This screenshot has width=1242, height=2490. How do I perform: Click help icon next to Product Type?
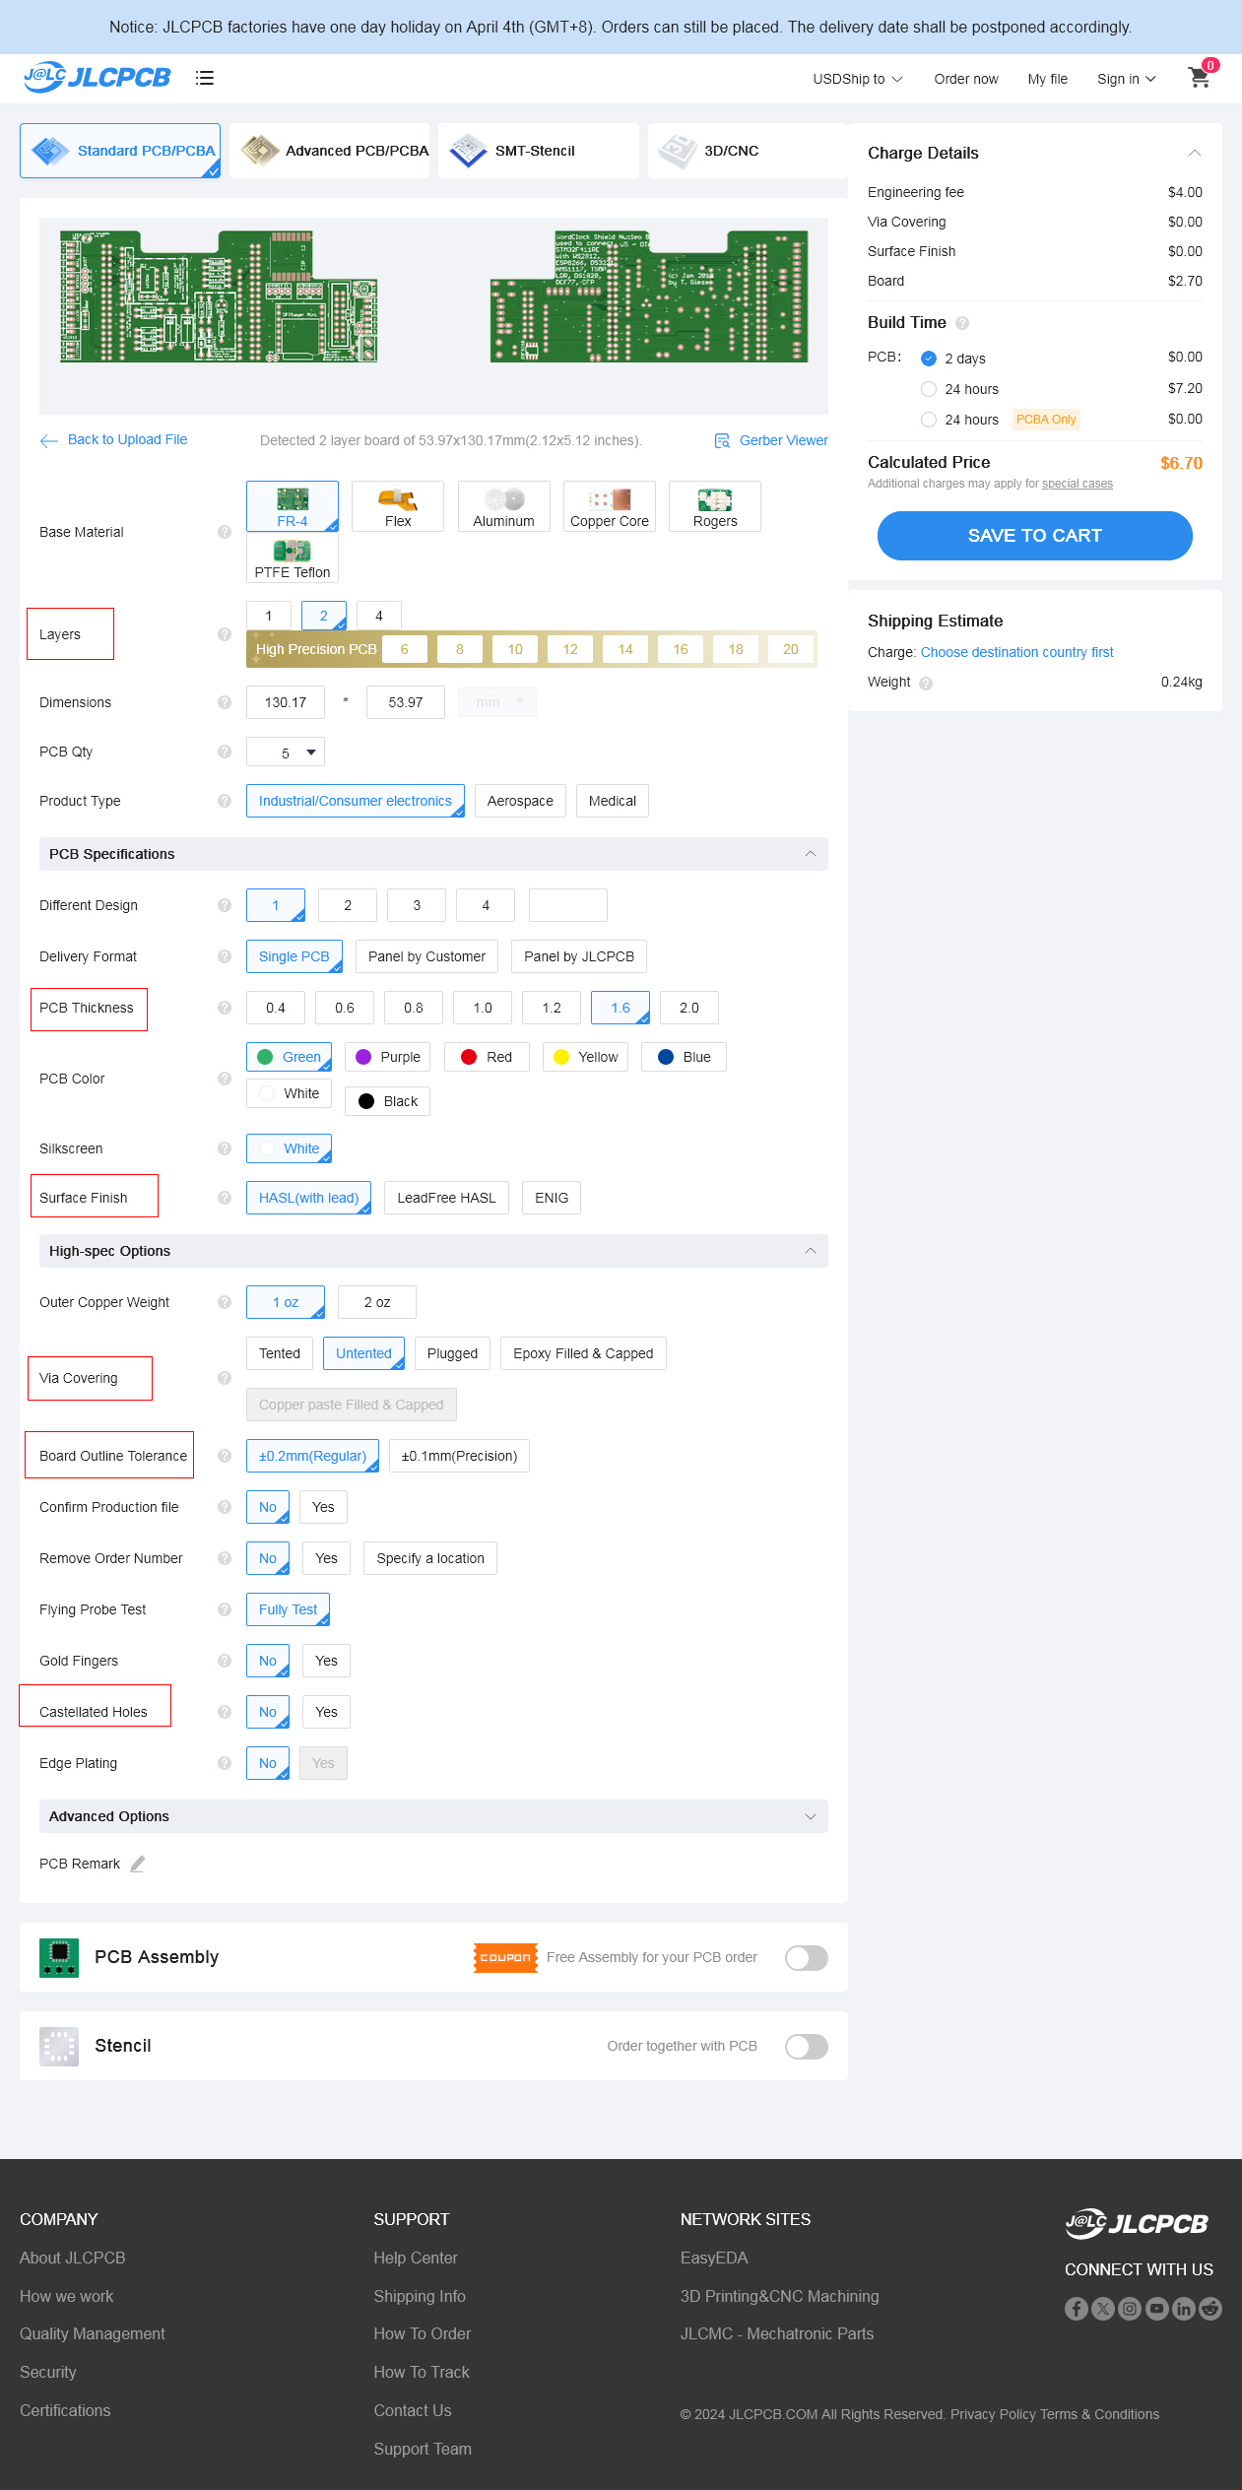pyautogui.click(x=225, y=801)
